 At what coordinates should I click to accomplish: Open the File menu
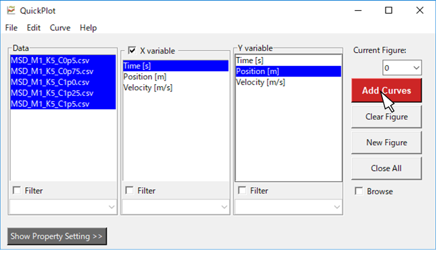pos(12,28)
